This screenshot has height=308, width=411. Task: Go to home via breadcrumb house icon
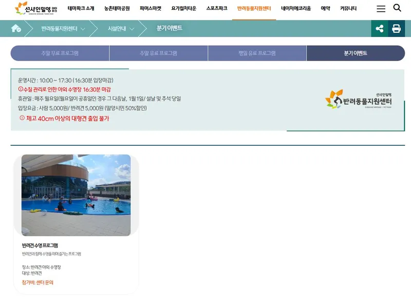(16, 28)
